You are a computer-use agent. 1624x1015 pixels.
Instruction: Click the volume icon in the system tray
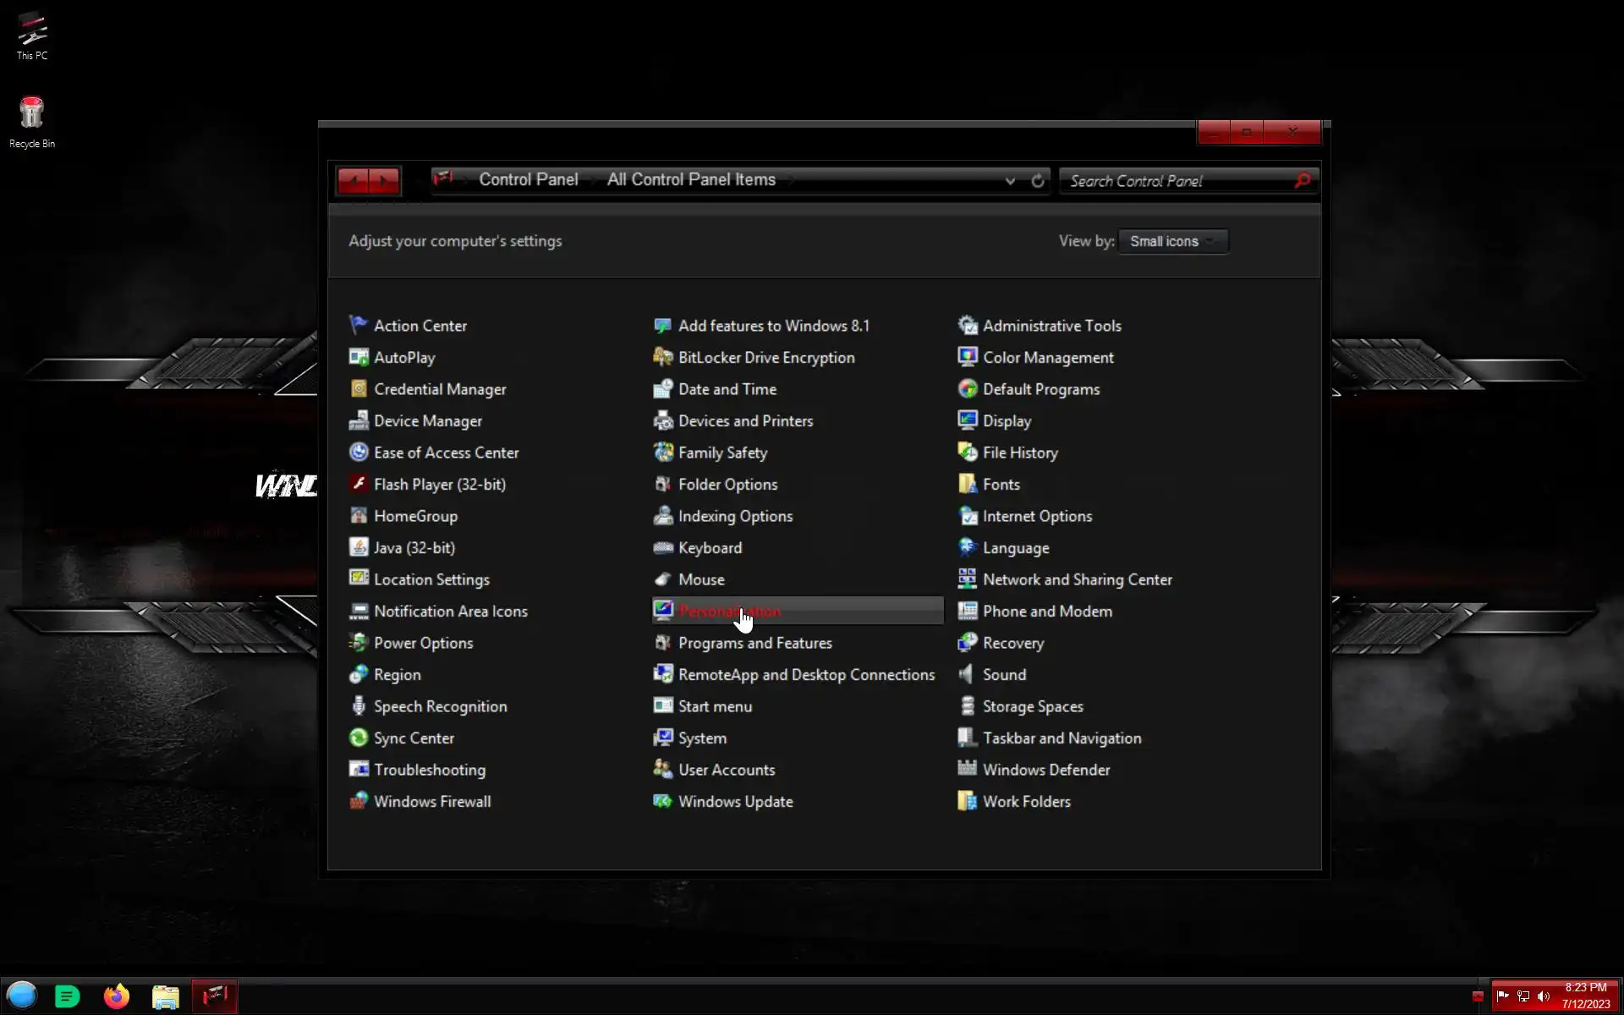pyautogui.click(x=1544, y=996)
